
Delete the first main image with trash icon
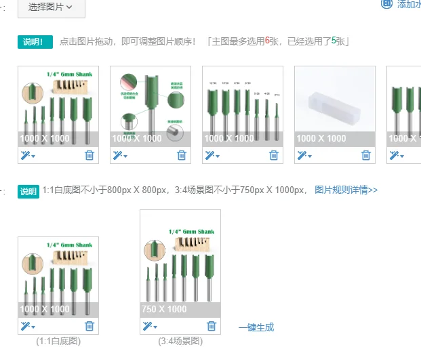tap(89, 155)
